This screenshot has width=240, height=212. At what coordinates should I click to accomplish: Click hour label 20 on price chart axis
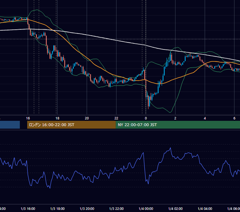(x=87, y=118)
